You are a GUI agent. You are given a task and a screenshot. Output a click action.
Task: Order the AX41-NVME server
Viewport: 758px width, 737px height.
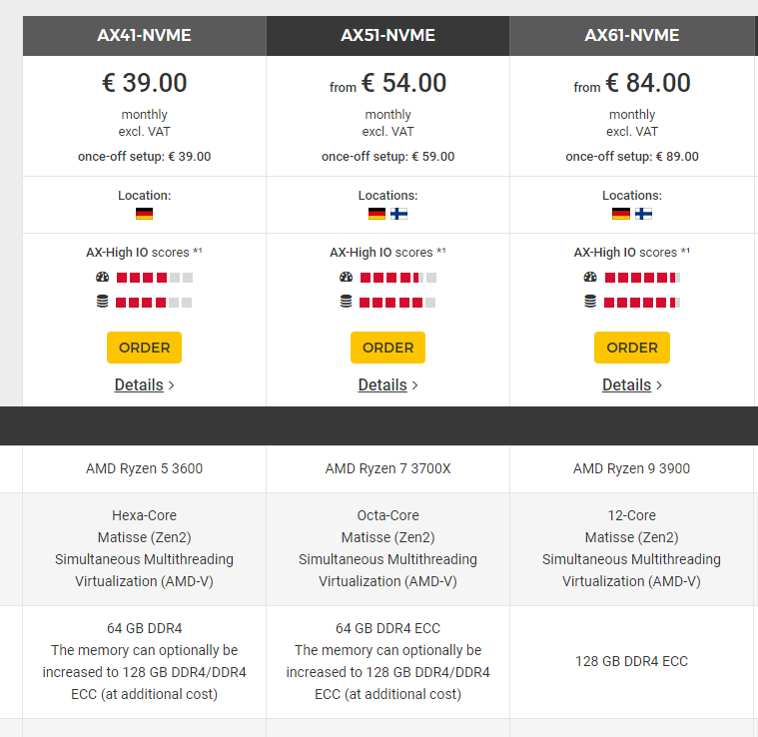click(x=144, y=348)
